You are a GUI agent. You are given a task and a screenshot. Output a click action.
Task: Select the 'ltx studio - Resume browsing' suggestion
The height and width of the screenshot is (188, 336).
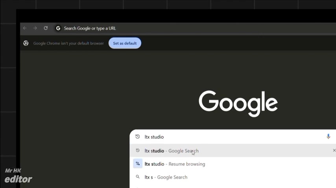click(x=233, y=164)
